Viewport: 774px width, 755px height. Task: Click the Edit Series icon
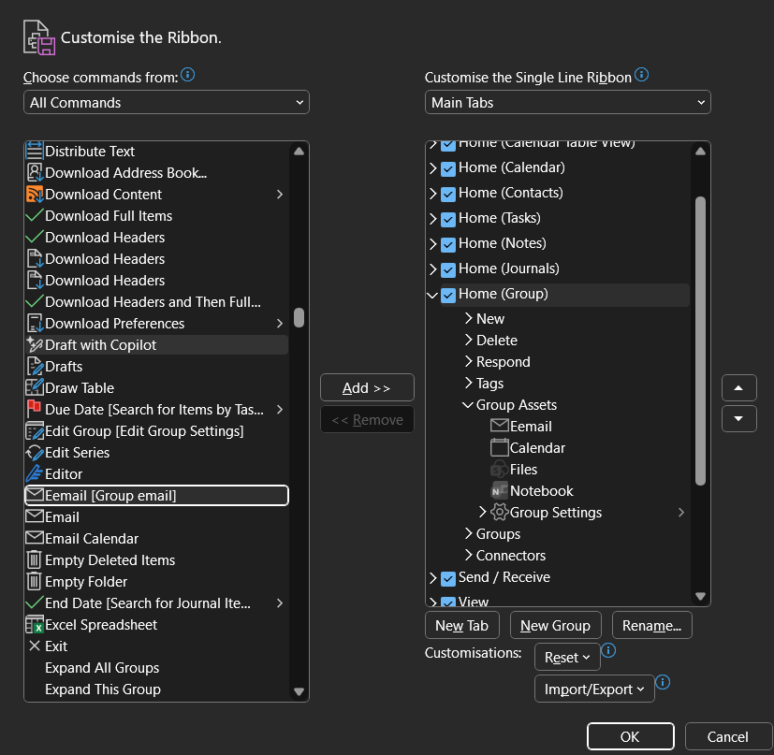coord(34,452)
